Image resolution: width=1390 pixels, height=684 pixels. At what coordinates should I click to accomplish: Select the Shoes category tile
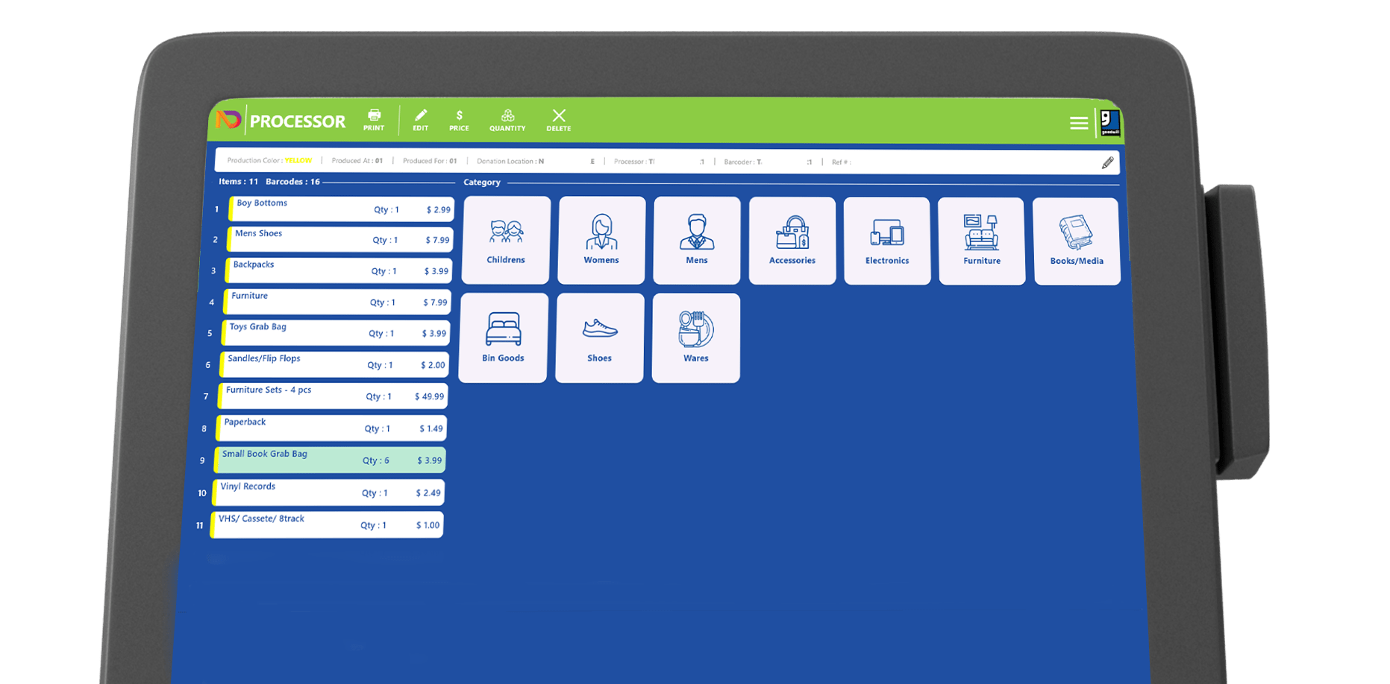(600, 338)
